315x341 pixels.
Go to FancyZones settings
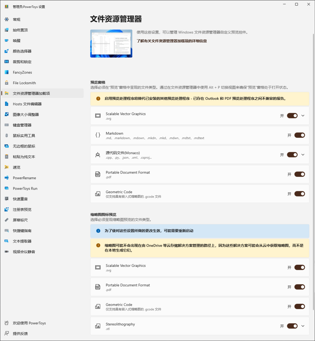click(42, 72)
